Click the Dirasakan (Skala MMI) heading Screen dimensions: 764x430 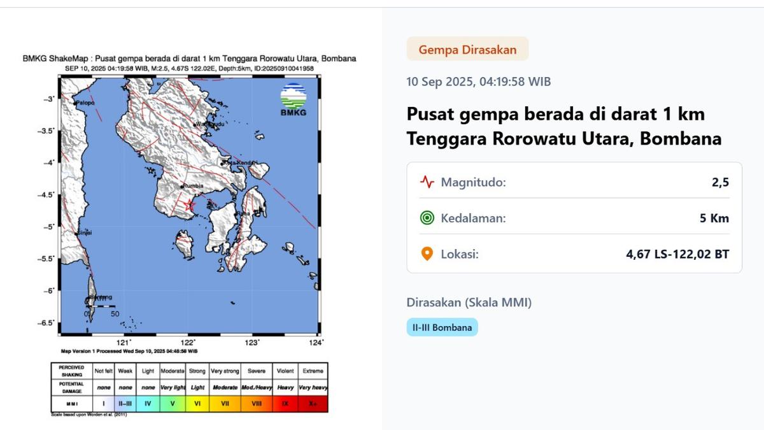[469, 303]
